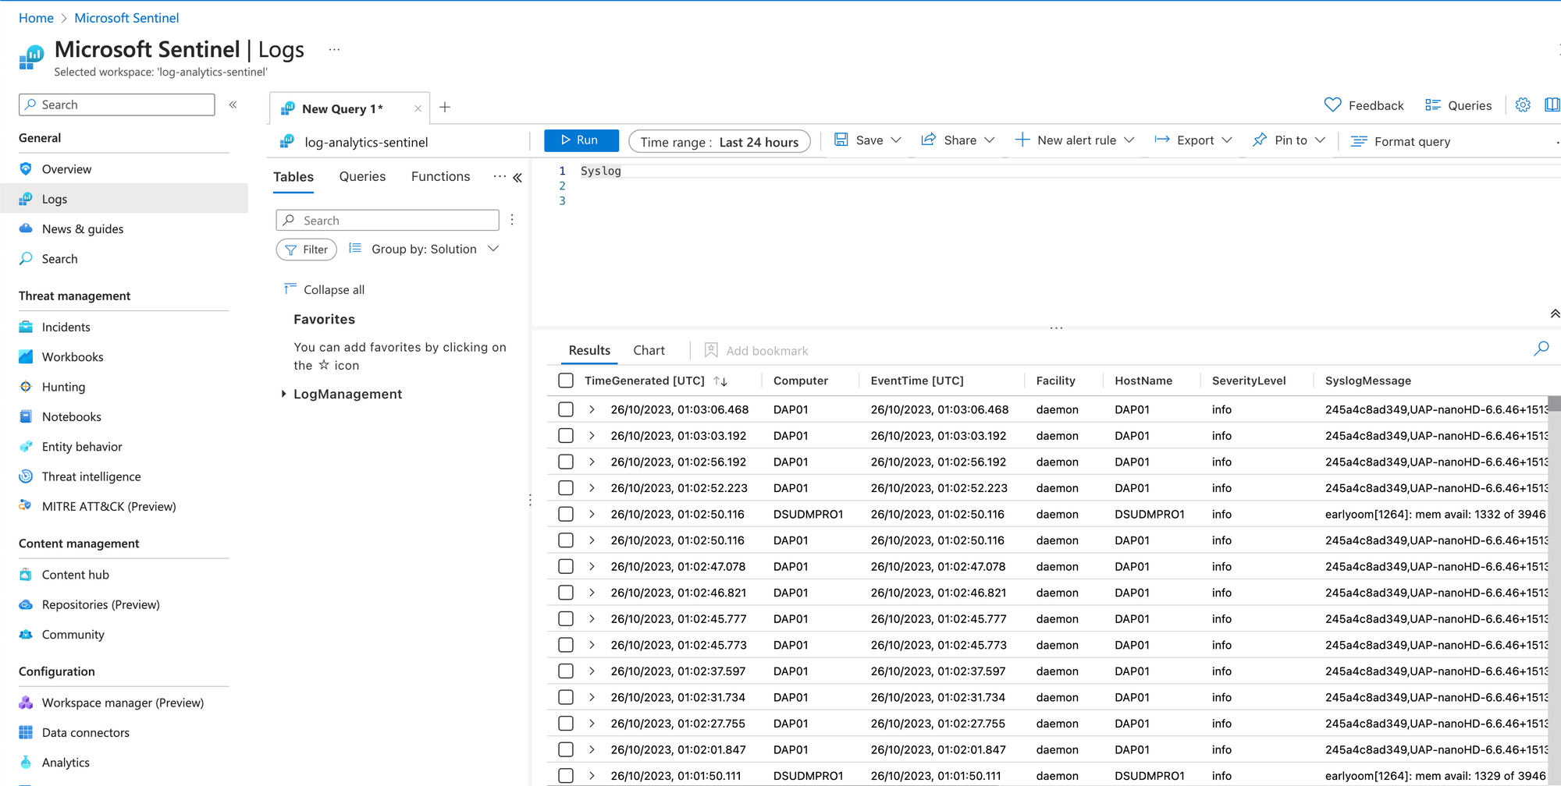1561x786 pixels.
Task: Click the Time range Last 24 hours button
Action: click(x=719, y=142)
